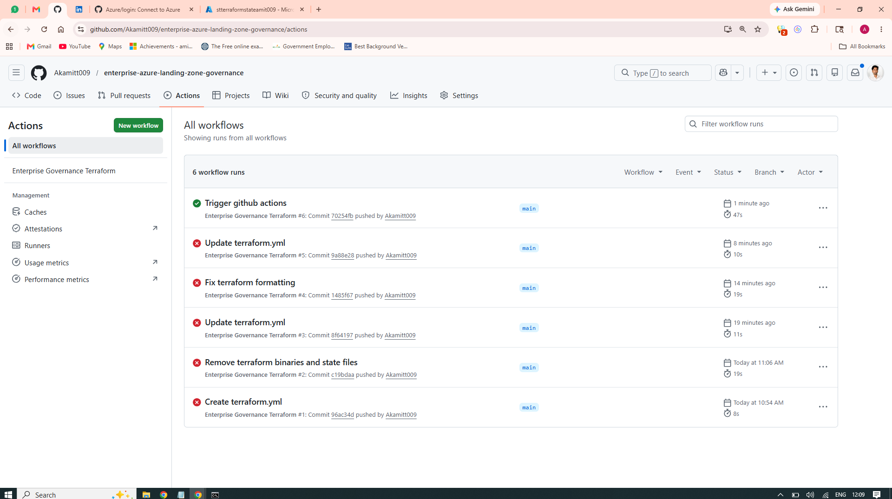Switch to the Projects tab
Image resolution: width=892 pixels, height=499 pixels.
click(231, 96)
